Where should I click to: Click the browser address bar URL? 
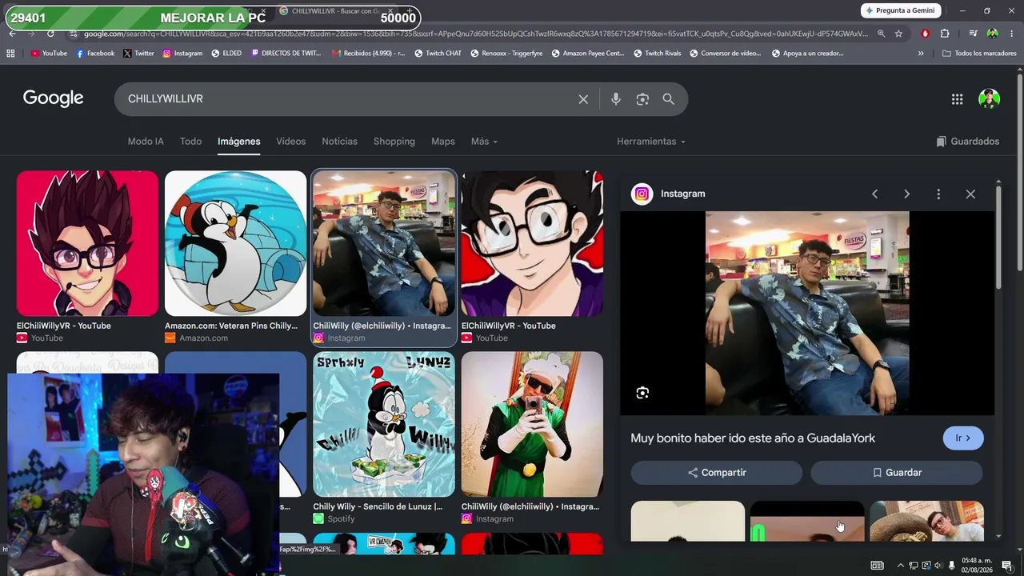click(x=476, y=34)
